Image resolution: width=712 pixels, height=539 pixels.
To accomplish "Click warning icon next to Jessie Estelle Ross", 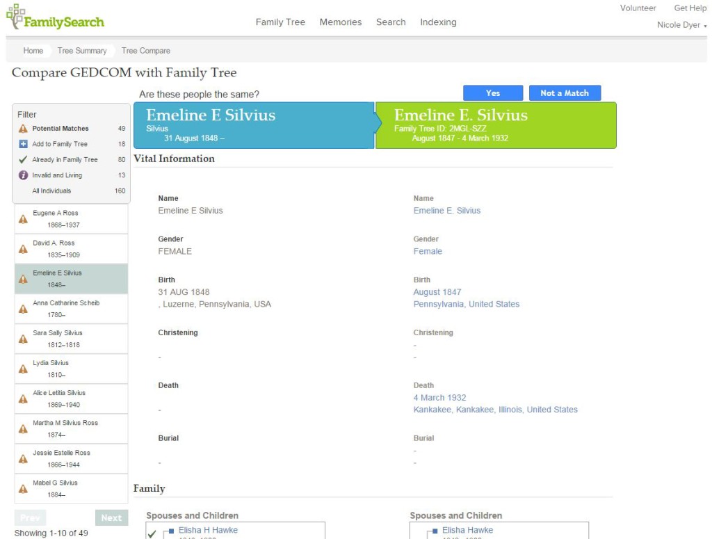I will tap(23, 459).
